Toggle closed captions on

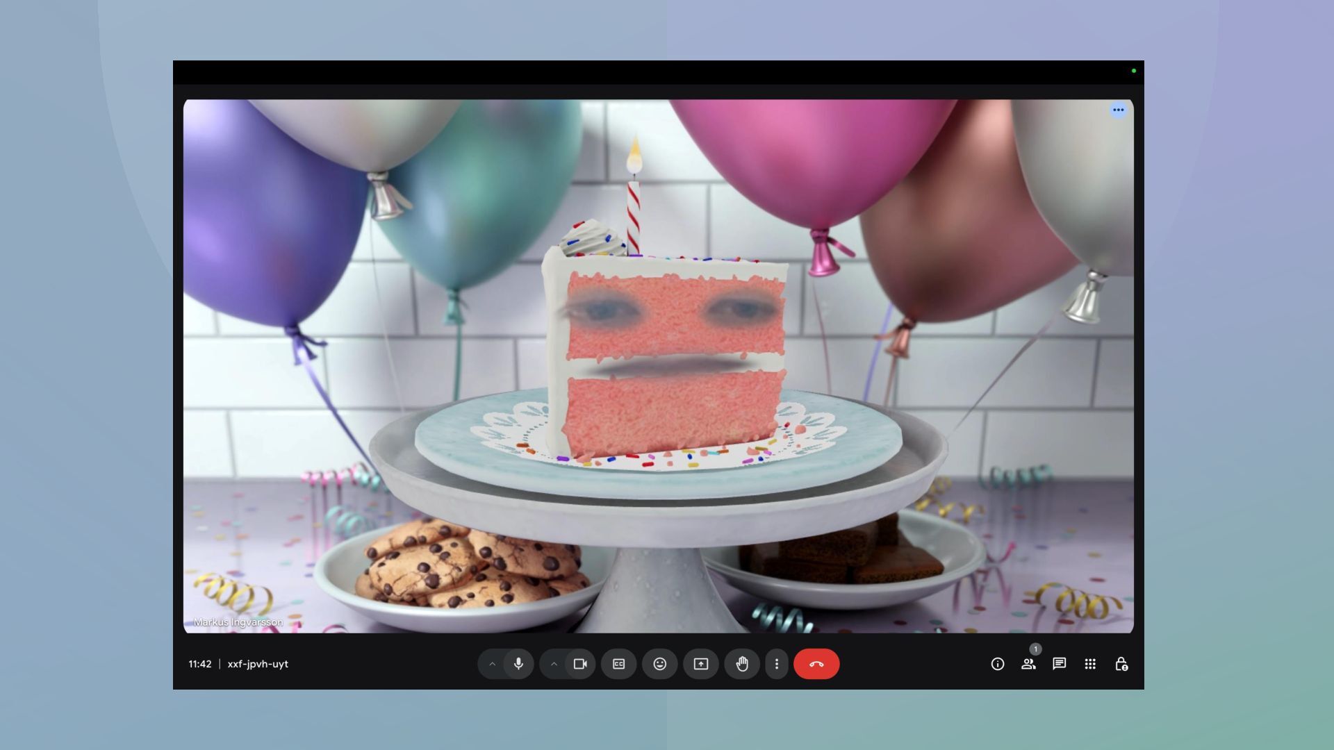(618, 664)
